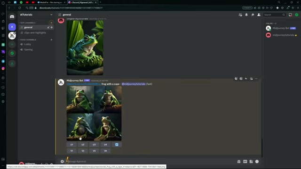Open the Threads icon in channel header
301x169 pixels.
240,15
